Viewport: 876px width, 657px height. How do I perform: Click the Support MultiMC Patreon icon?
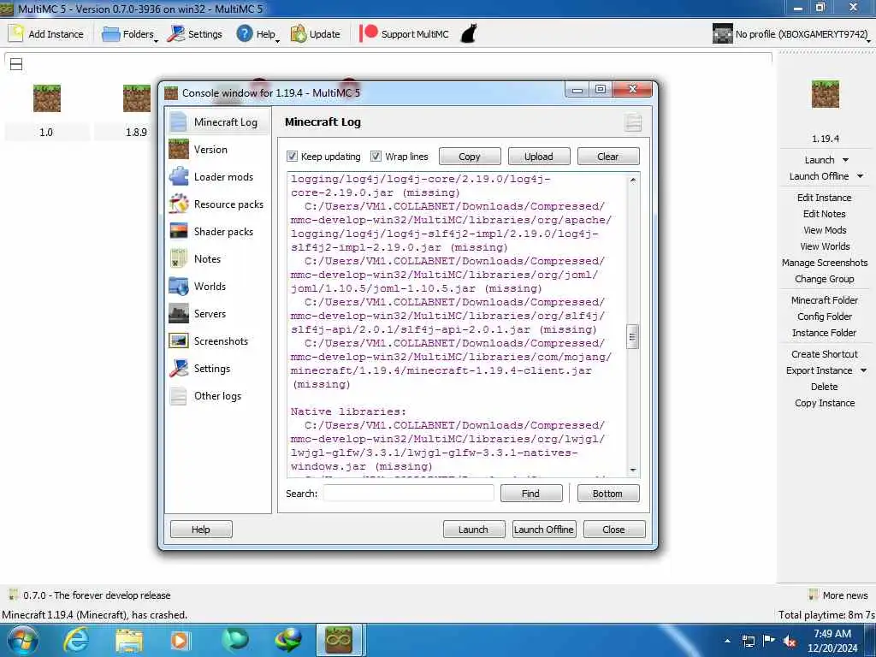[368, 33]
